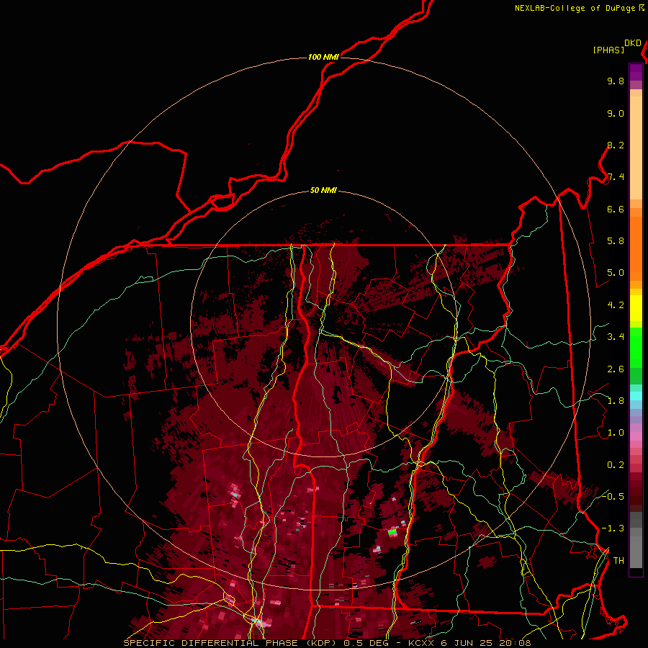Click the 5.0 color scale value

[x=616, y=273]
